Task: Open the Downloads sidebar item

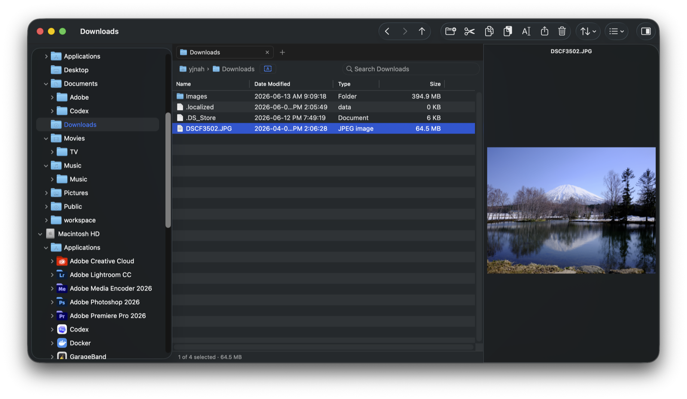Action: click(98, 125)
